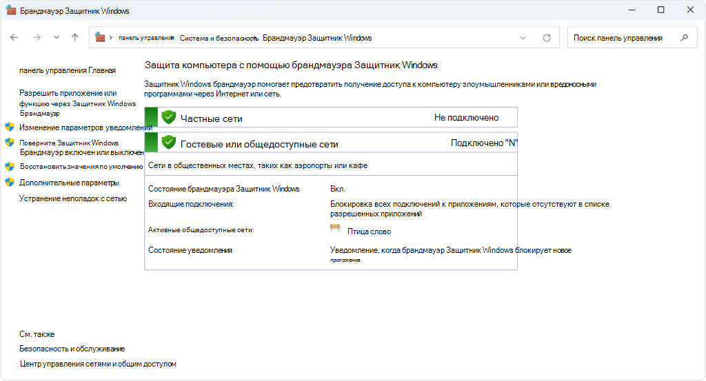The width and height of the screenshot is (706, 381).
Task: Click the Состояние уведомления label
Action: tap(190, 250)
